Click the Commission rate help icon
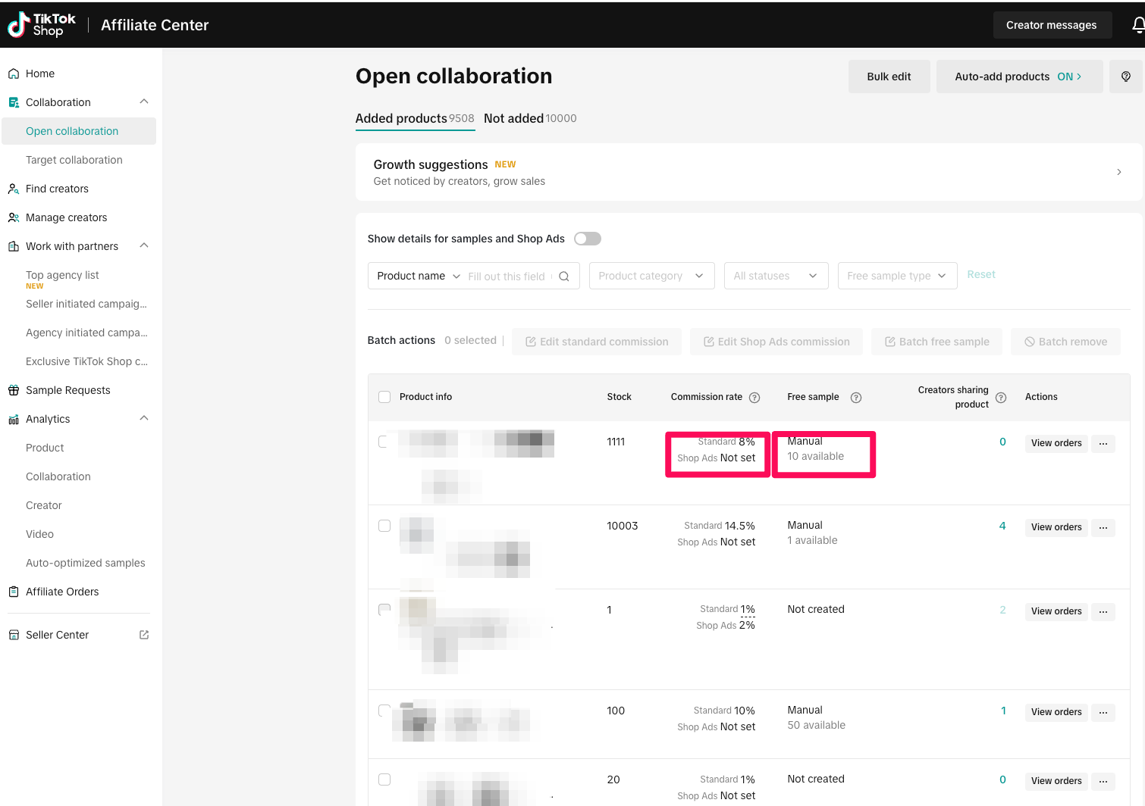1145x806 pixels. coord(754,398)
